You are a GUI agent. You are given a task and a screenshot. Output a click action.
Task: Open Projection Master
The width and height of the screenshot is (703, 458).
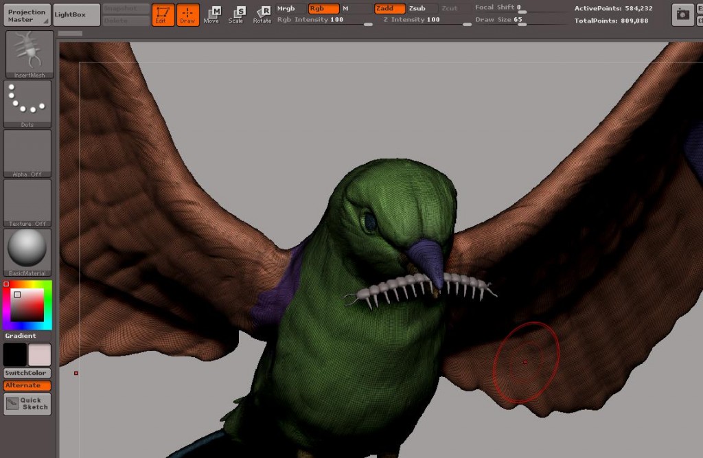[x=27, y=14]
